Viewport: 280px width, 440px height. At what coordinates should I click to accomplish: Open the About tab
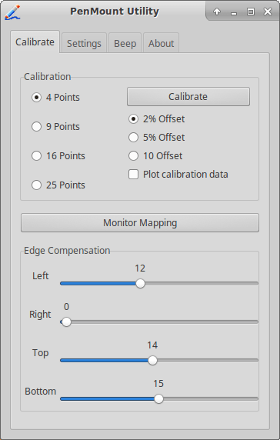pos(161,44)
